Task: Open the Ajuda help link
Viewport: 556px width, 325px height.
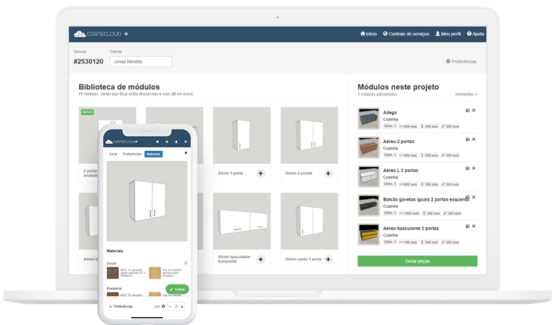Action: [x=475, y=34]
